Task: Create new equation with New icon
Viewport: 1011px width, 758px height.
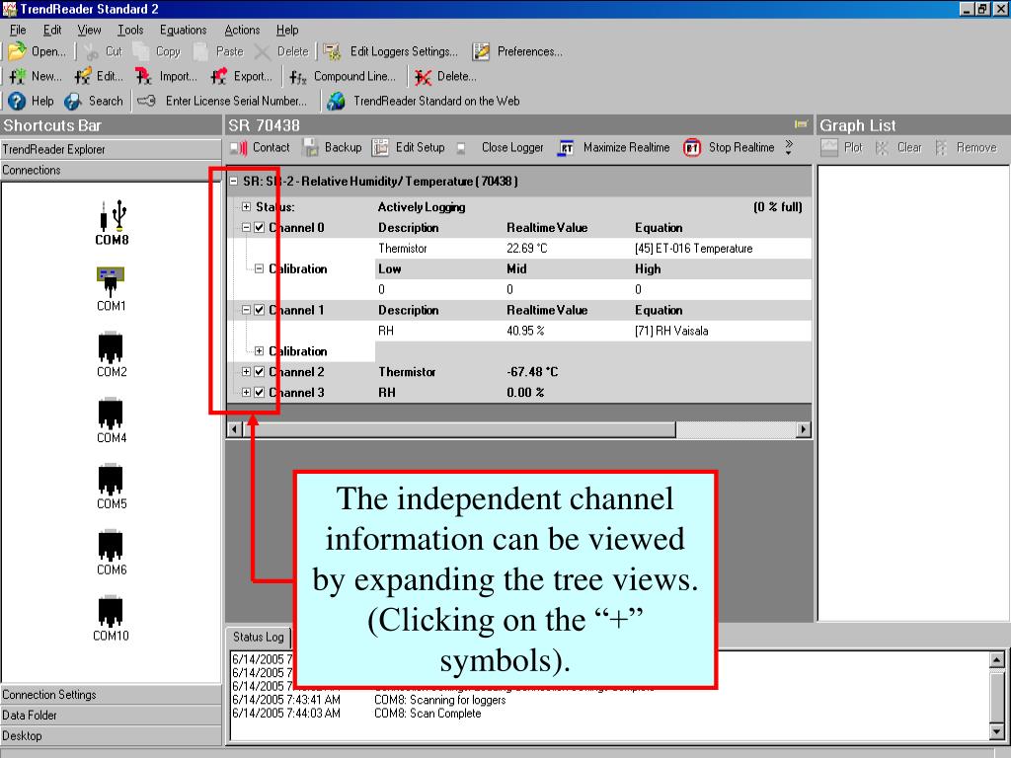Action: tap(18, 77)
